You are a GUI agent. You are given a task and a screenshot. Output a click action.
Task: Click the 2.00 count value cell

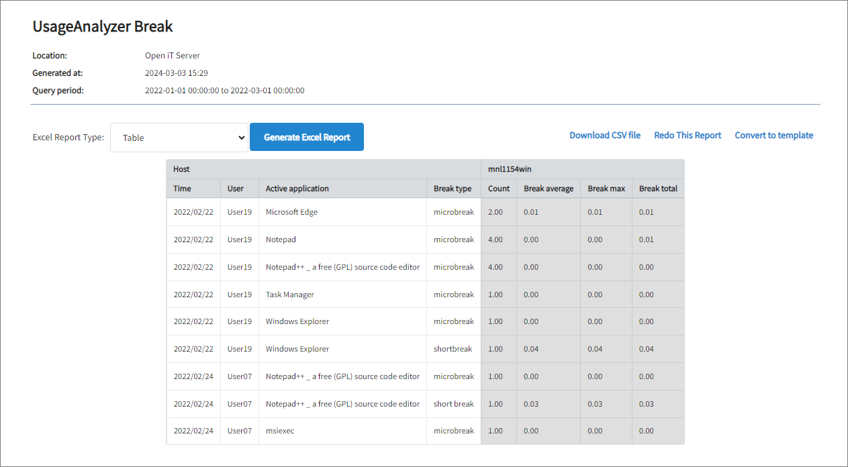[x=496, y=212]
